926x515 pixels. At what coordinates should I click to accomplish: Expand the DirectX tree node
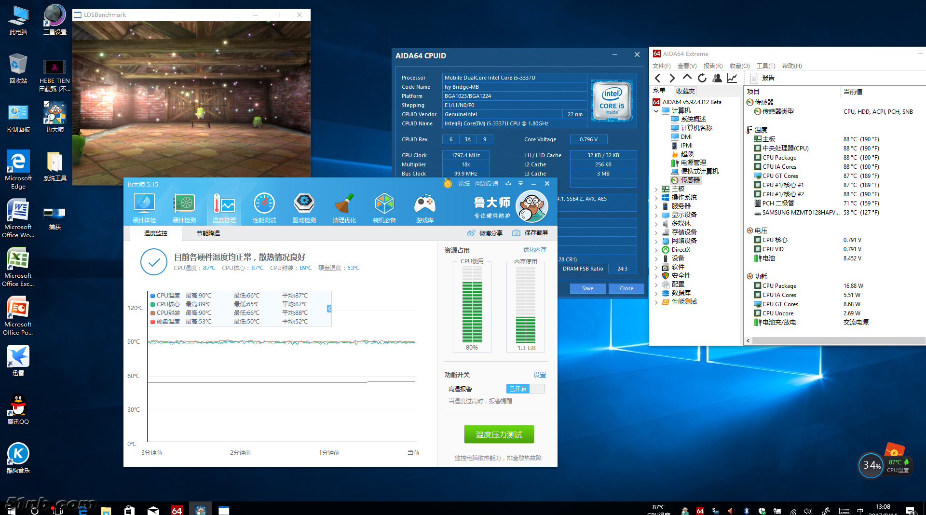click(x=656, y=250)
